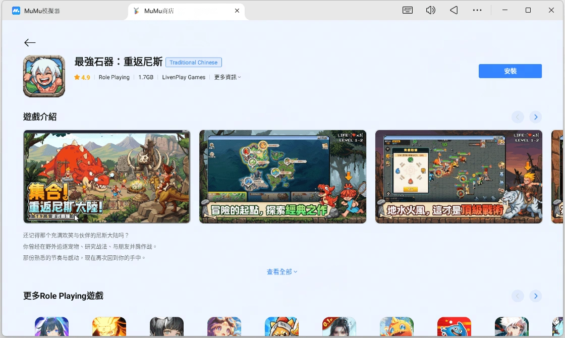Install the game with the 安裝 button
Viewport: 565px width, 338px height.
510,71
